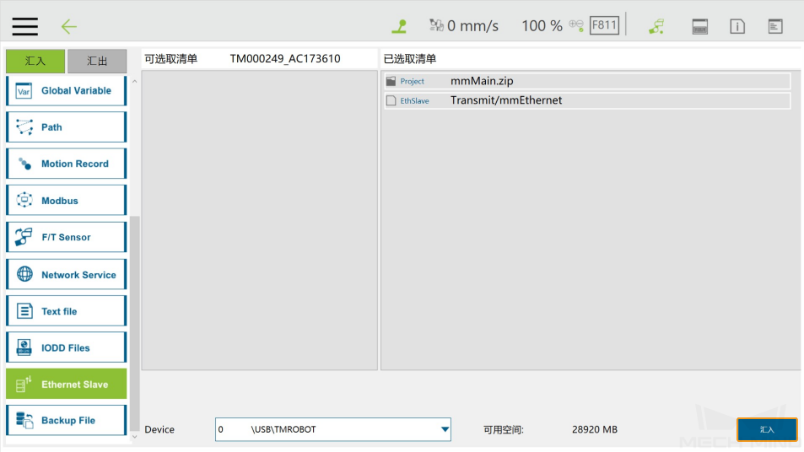This screenshot has width=804, height=452.
Task: Click the Path waypoints icon
Action: coord(24,127)
